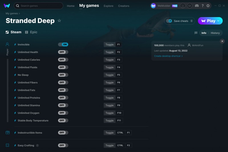The height and width of the screenshot is (152, 228).
Task: Click the CTRL key for Indestructible Items
Action: pyautogui.click(x=120, y=133)
